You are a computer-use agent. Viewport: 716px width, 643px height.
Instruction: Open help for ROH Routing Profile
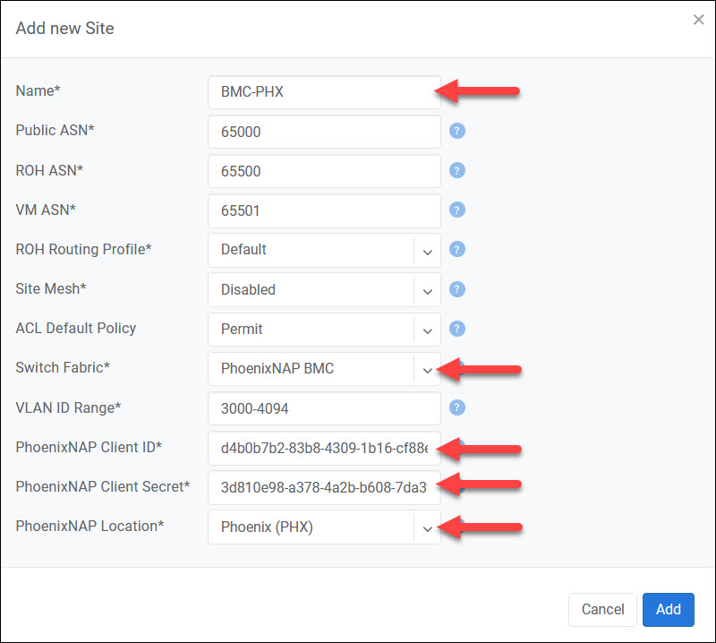pyautogui.click(x=457, y=250)
